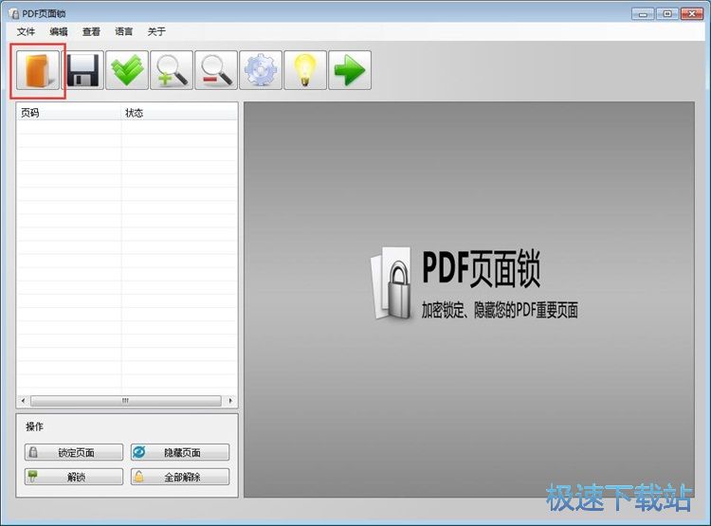Click the green double checkmark icon
The image size is (711, 526).
coord(127,70)
